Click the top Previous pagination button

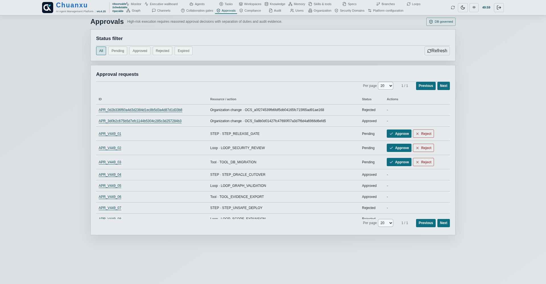pyautogui.click(x=426, y=86)
